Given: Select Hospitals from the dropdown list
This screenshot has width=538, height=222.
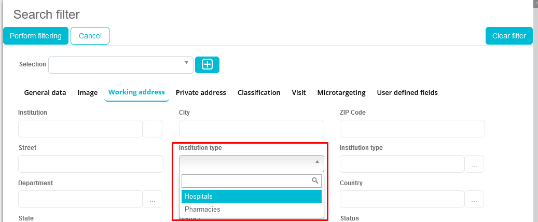Looking at the screenshot, I should coord(252,197).
